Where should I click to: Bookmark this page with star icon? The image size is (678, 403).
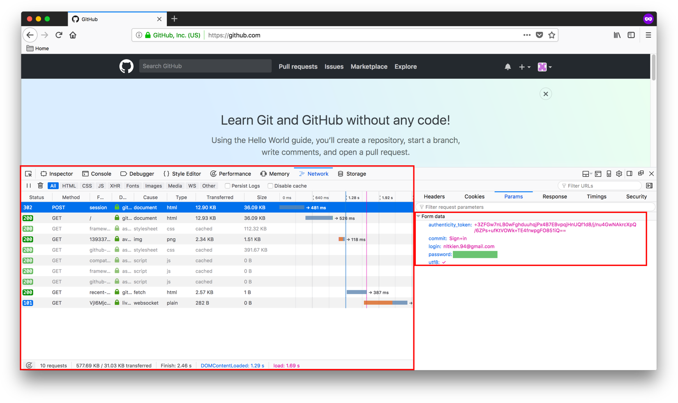[x=552, y=35]
